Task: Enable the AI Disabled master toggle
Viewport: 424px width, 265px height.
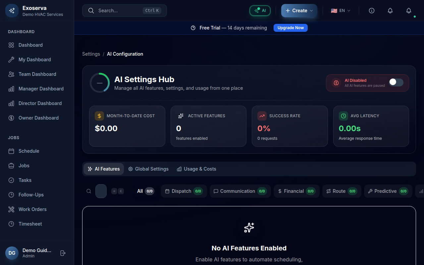Action: click(x=396, y=82)
